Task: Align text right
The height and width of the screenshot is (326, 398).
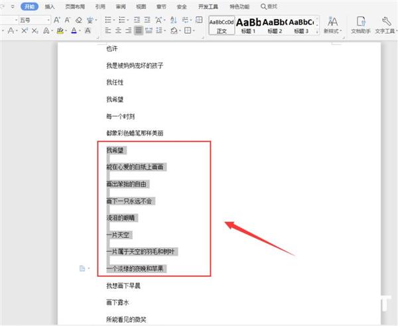Action: 129,30
